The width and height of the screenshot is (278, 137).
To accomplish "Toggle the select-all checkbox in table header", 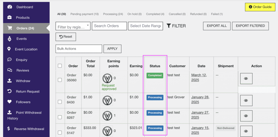I will click(60, 66).
